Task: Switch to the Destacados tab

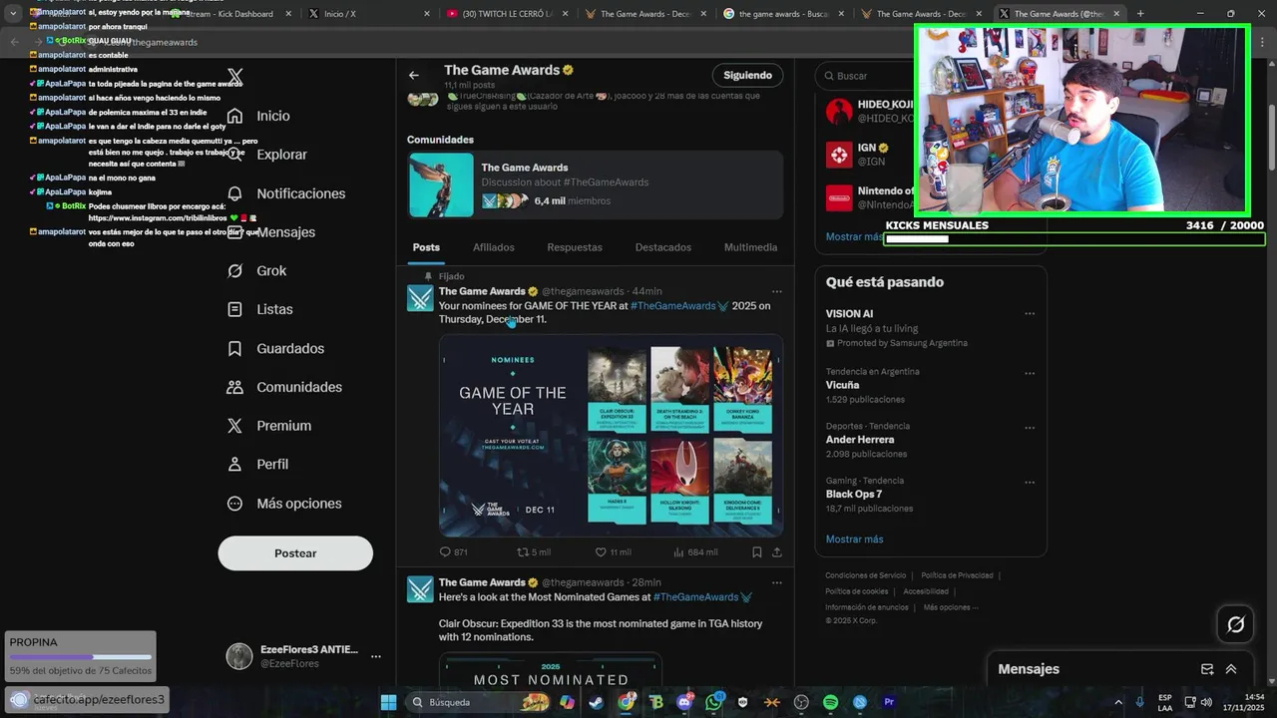Action: [x=663, y=247]
